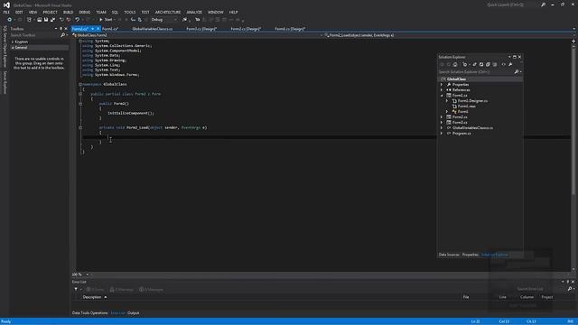The height and width of the screenshot is (325, 578).
Task: Collapse the Form2_Load method code region
Action: [x=80, y=127]
